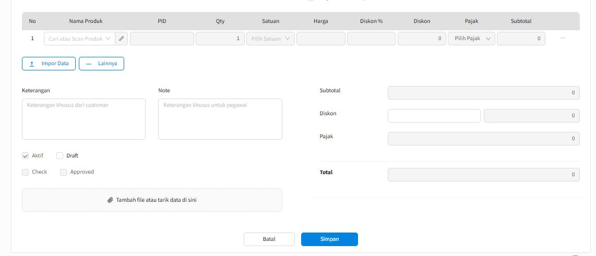The image size is (596, 256).
Task: Click the Impor Data button
Action: pos(49,64)
